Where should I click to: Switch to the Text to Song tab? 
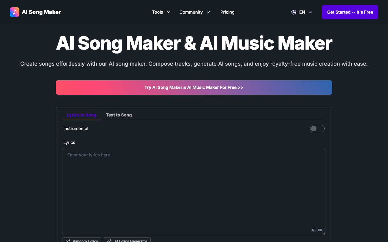[x=119, y=115]
